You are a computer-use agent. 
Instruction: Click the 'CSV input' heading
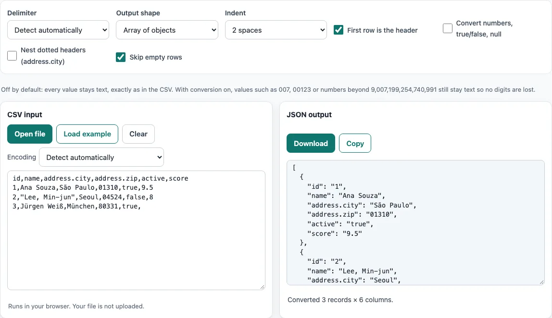(25, 115)
